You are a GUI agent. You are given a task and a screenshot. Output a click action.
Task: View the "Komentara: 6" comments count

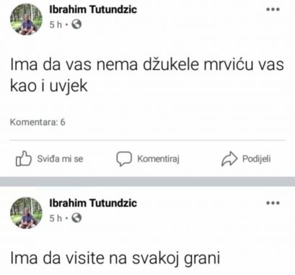[x=38, y=122]
